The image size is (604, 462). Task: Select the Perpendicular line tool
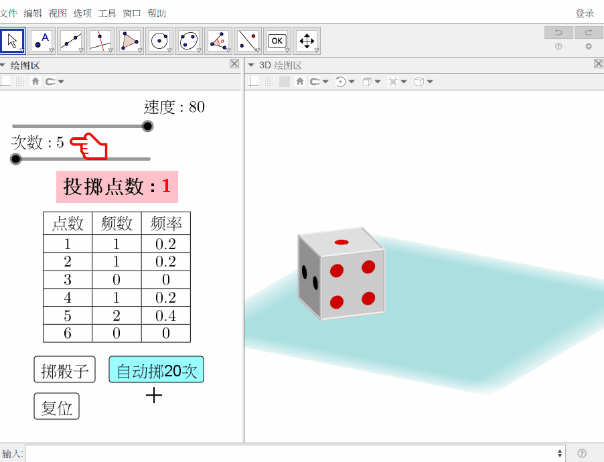100,40
